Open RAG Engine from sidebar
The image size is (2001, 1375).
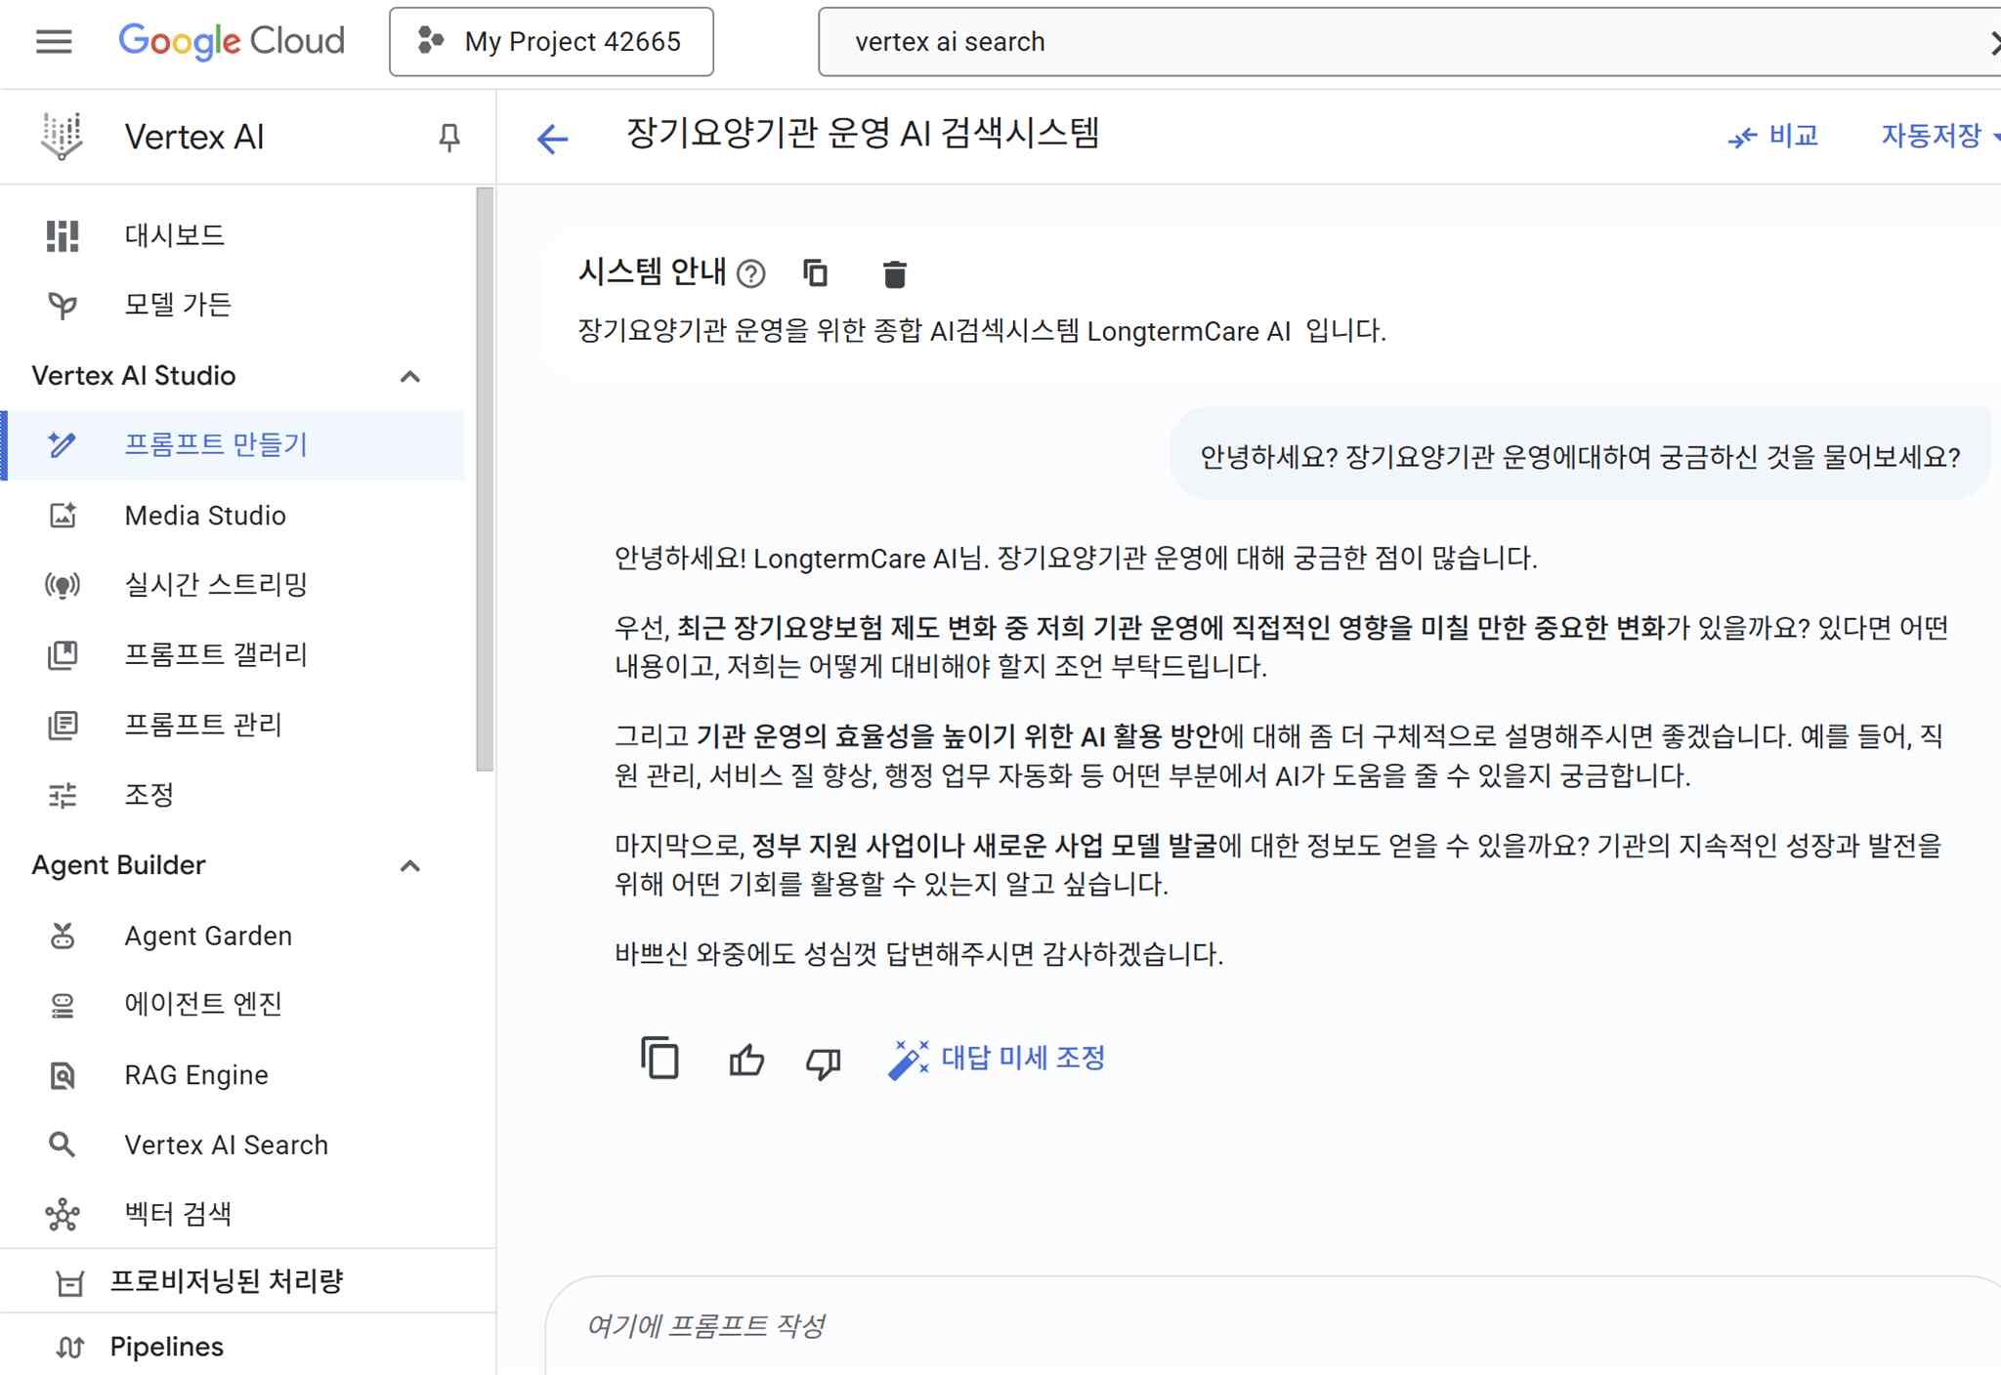(195, 1075)
